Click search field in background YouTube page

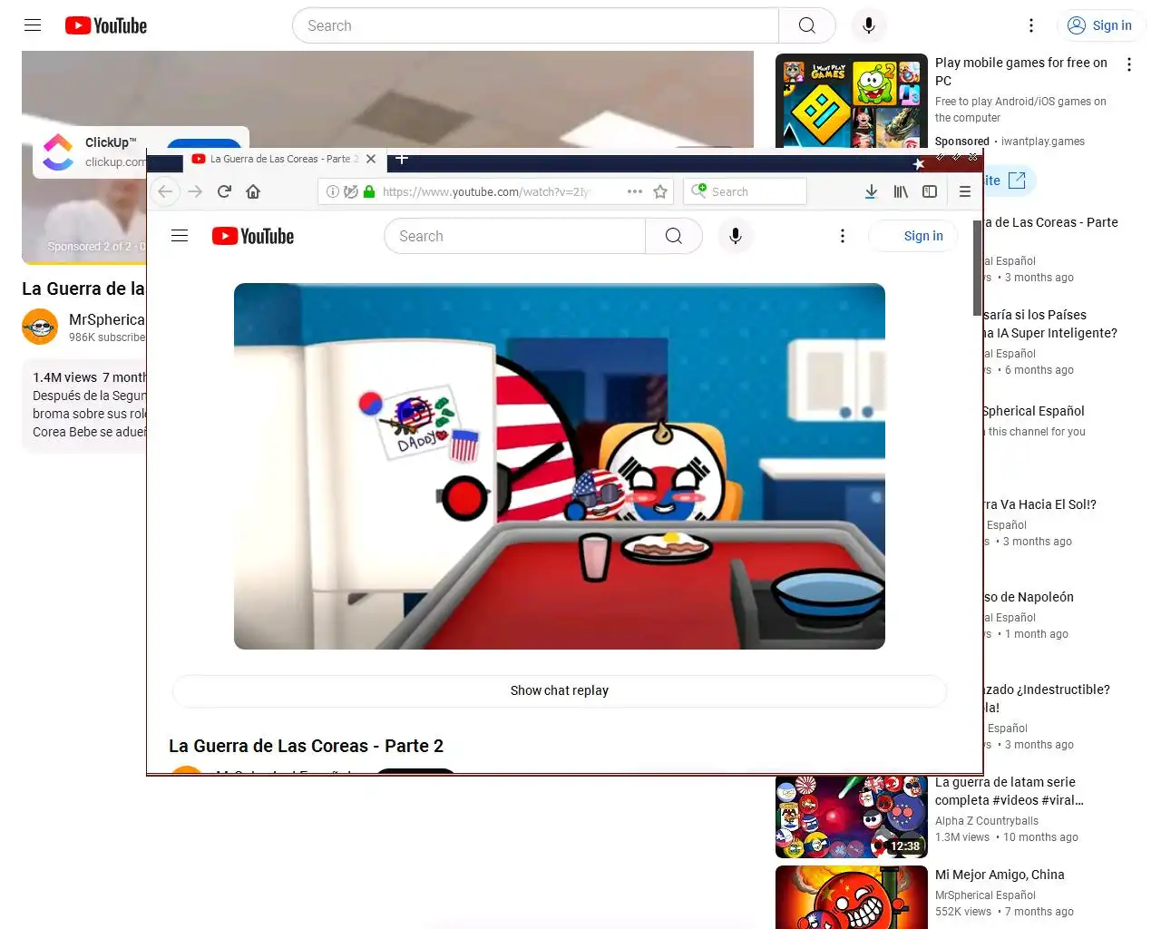pos(535,25)
